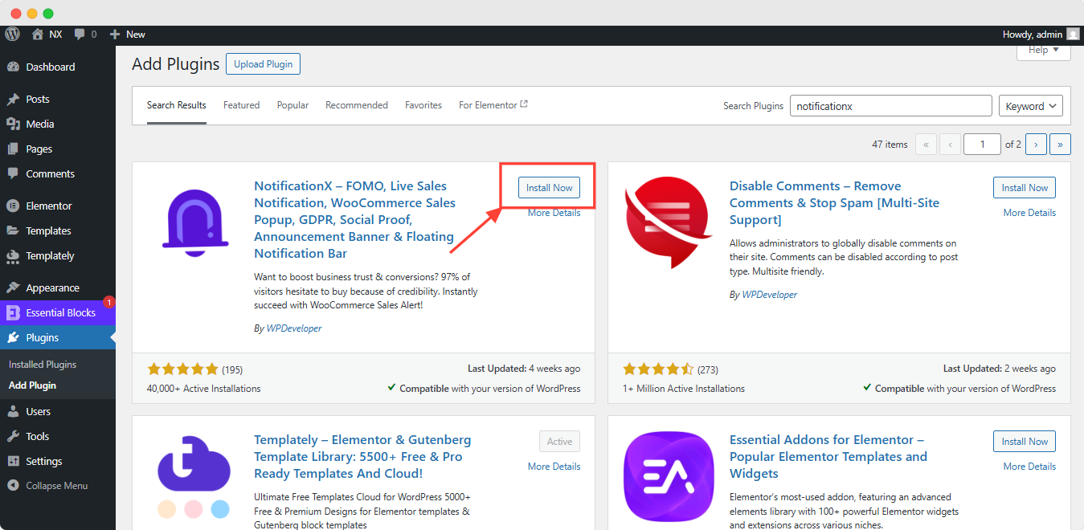Click the Comments sidebar icon
1084x530 pixels.
coord(13,174)
